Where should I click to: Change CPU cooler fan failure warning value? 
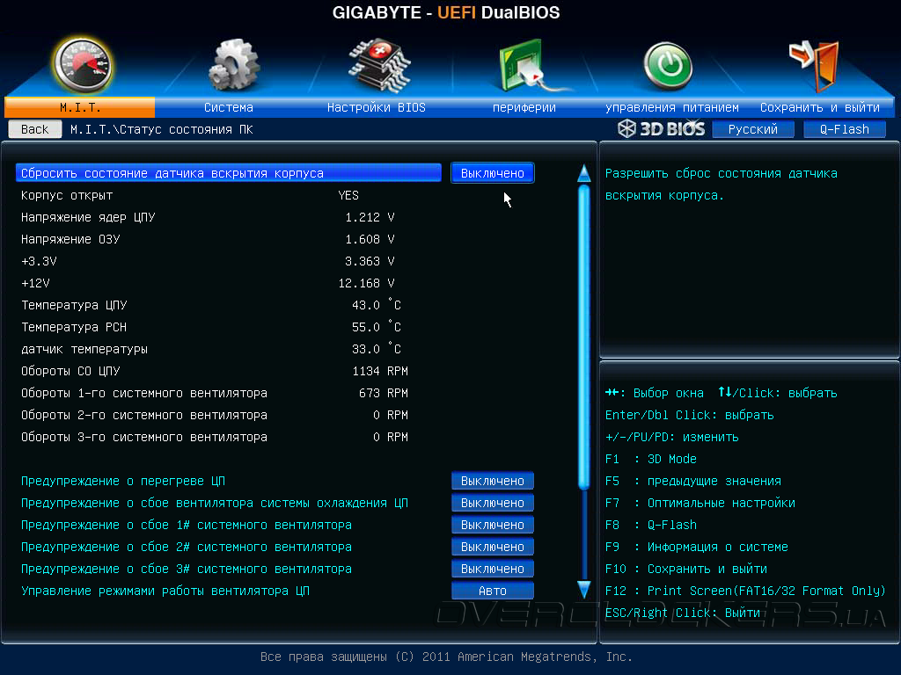493,503
